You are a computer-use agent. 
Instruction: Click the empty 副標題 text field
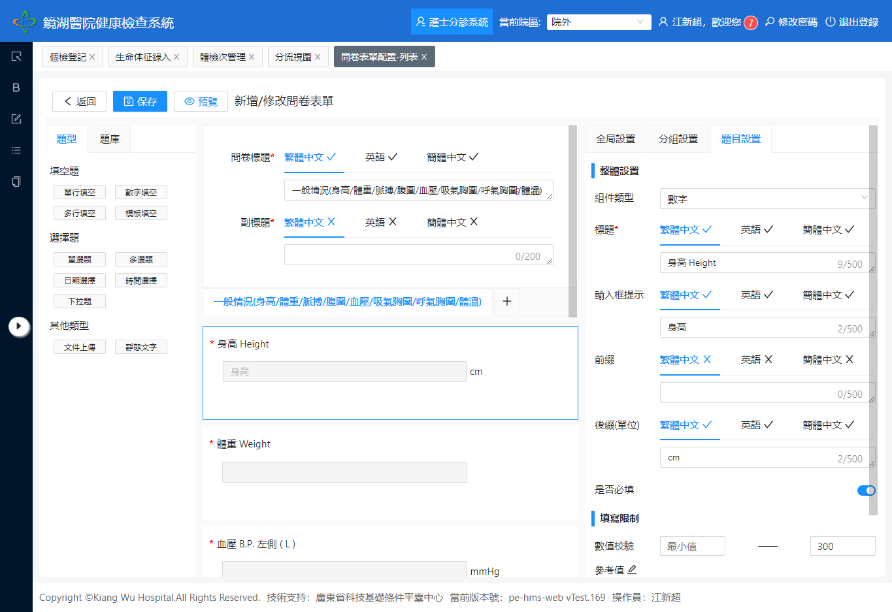click(419, 255)
